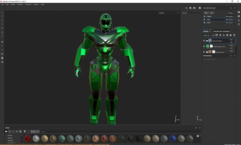Viewport: 241px width, 145px height.
Task: Open the Plugins menu
Action: 36,5
